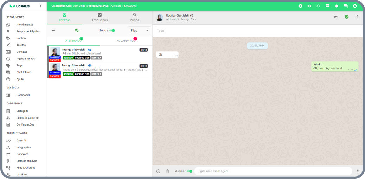Collapse the sidebar with chevron arrow
365x179 pixels.
[x=40, y=6]
